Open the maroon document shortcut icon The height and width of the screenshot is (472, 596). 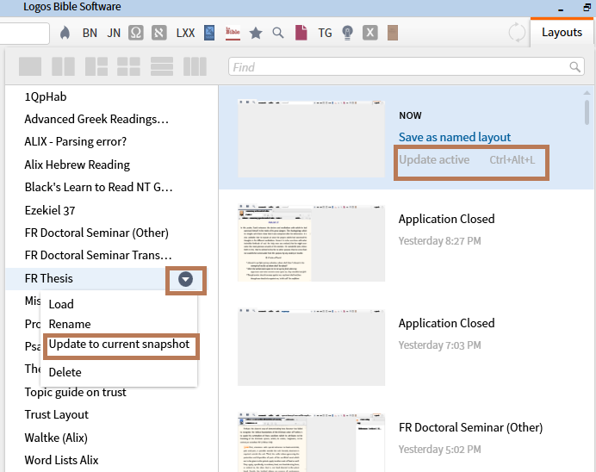click(x=301, y=33)
